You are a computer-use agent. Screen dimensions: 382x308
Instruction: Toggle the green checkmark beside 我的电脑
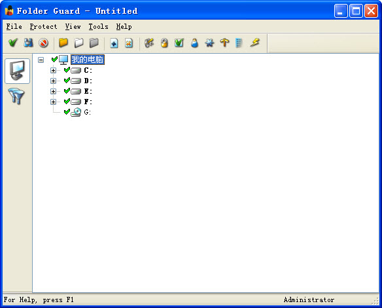point(54,59)
